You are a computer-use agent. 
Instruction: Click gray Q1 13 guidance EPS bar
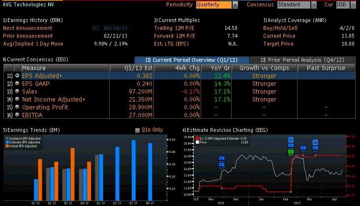(97, 178)
